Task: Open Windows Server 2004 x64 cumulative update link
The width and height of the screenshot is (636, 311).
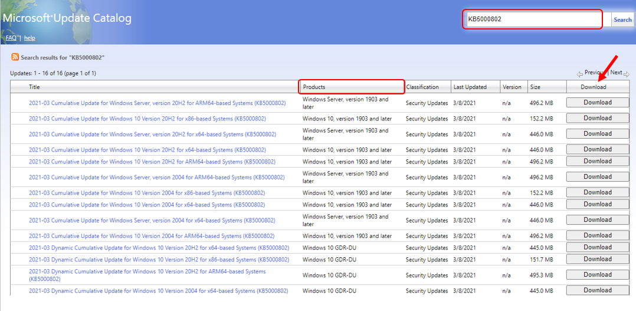Action: (152, 220)
